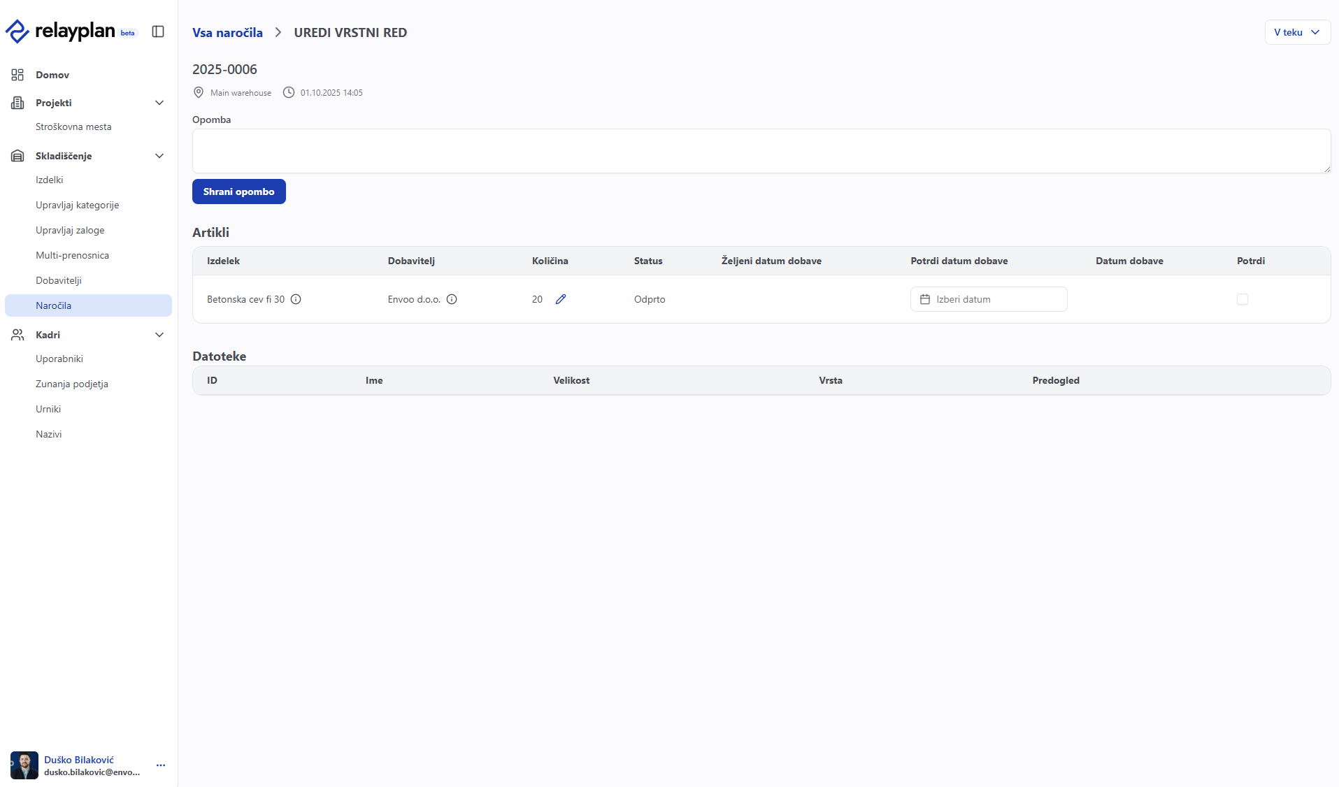Select Naročila menu item
The image size is (1339, 787).
(x=88, y=305)
